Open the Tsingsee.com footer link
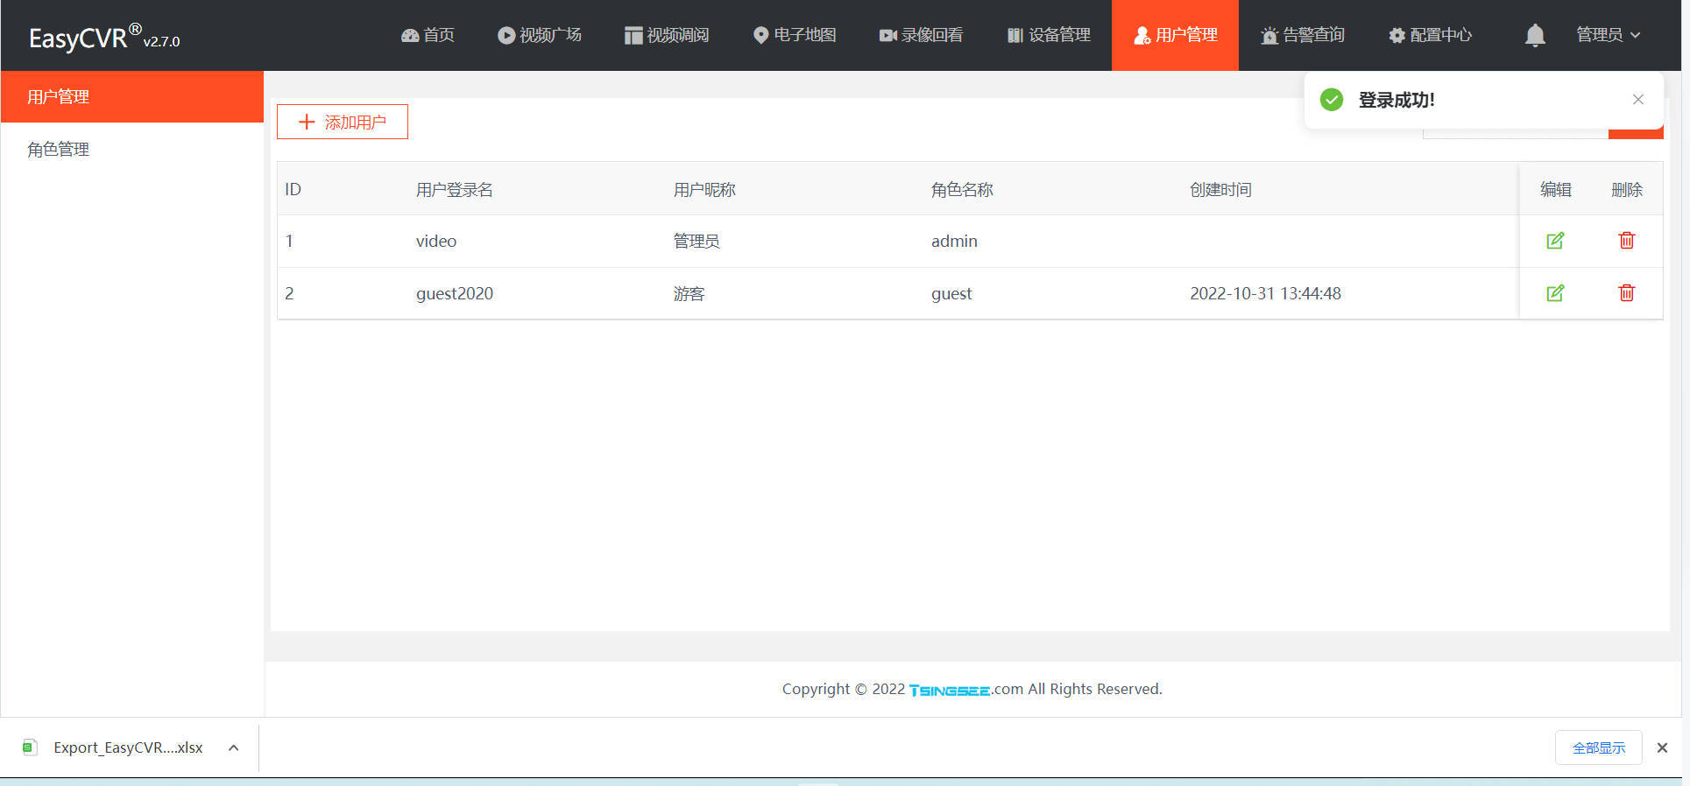Viewport: 1690px width, 786px height. tap(965, 690)
